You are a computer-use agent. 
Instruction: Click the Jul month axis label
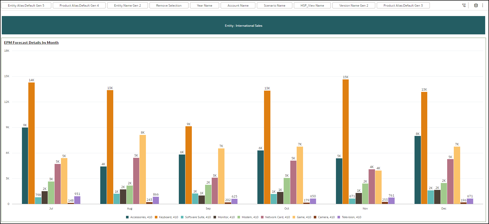pos(51,208)
